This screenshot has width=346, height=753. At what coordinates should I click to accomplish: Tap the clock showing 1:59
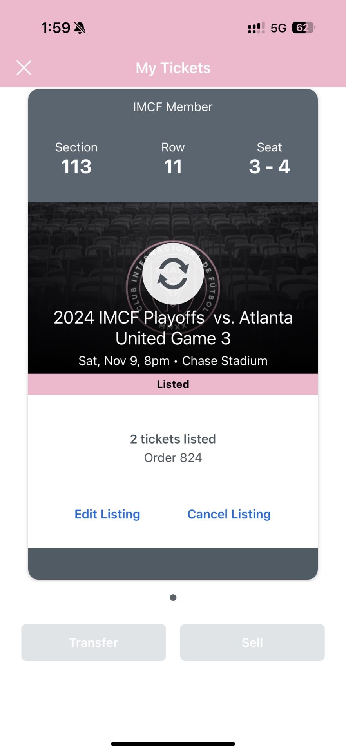tap(55, 27)
